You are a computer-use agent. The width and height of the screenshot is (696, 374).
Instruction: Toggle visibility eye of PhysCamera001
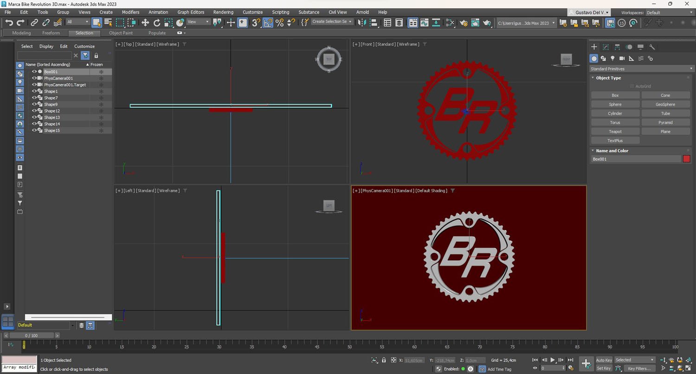(x=34, y=78)
